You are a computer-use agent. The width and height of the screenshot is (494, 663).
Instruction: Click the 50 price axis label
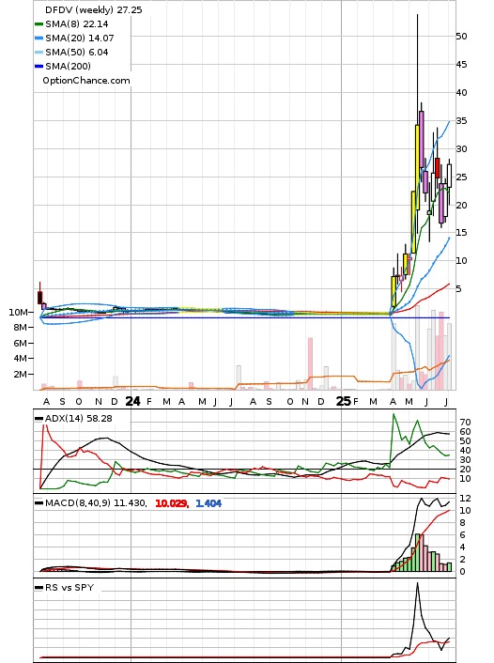click(461, 37)
